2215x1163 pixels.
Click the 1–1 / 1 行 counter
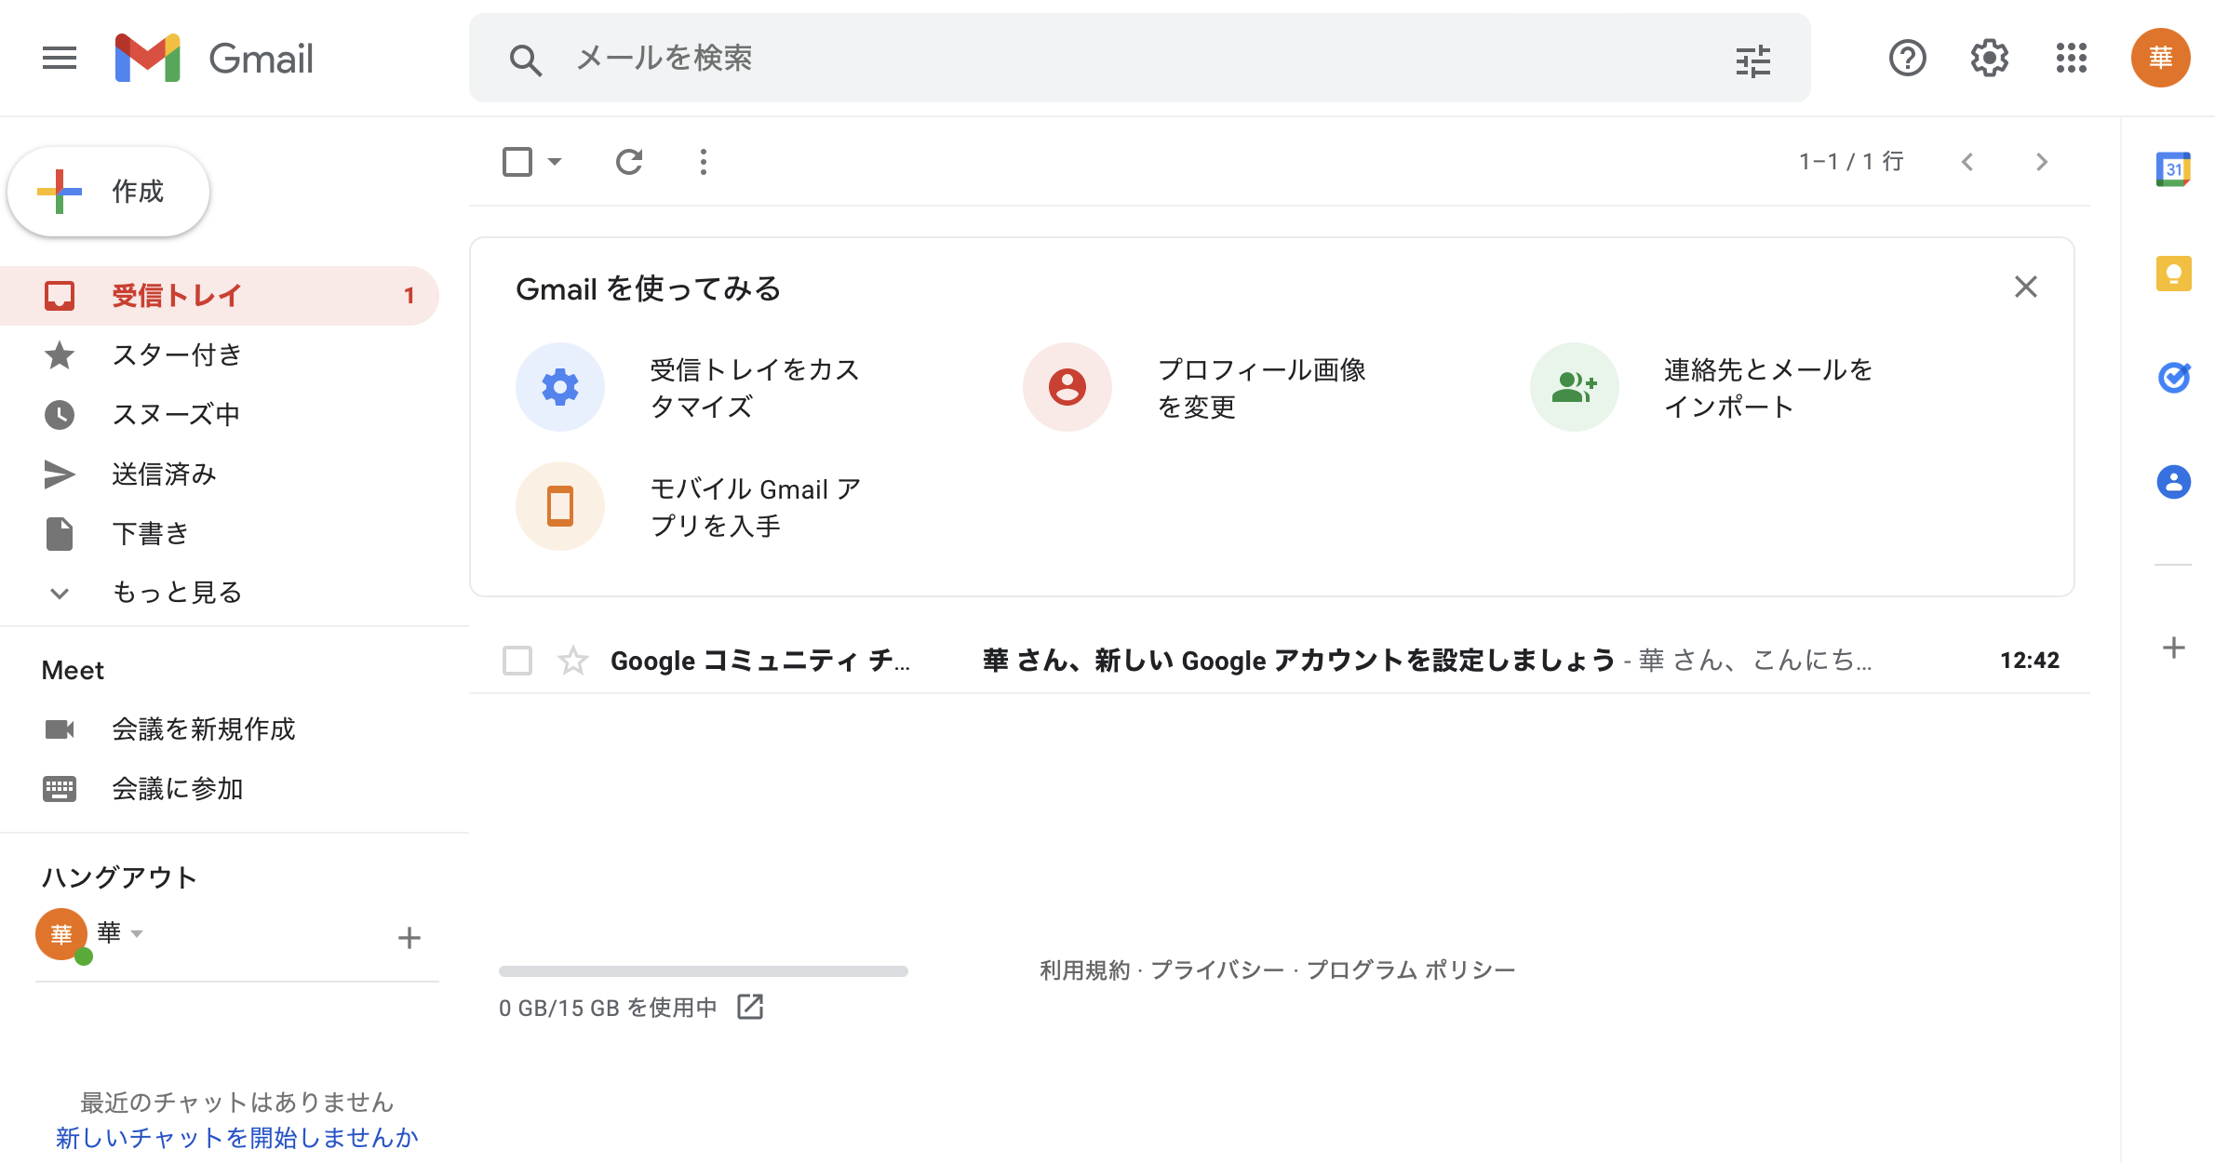click(1851, 162)
